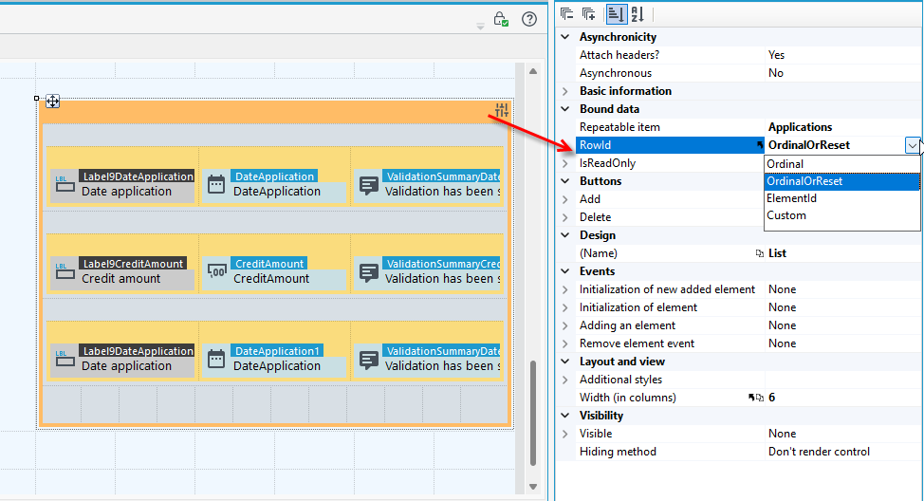Select the LBL icon of Label9CreditAmount
The width and height of the screenshot is (924, 501).
[65, 271]
